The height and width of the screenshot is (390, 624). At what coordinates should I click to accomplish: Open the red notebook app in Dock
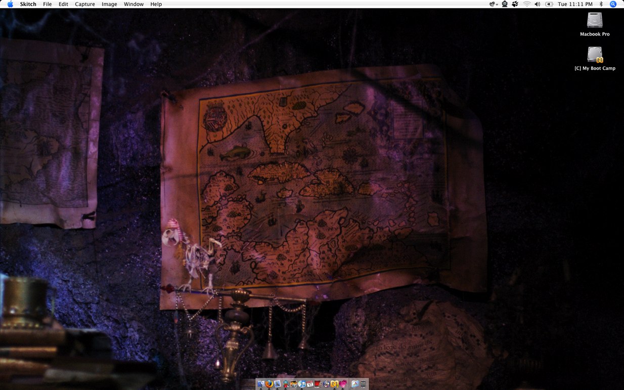click(318, 384)
